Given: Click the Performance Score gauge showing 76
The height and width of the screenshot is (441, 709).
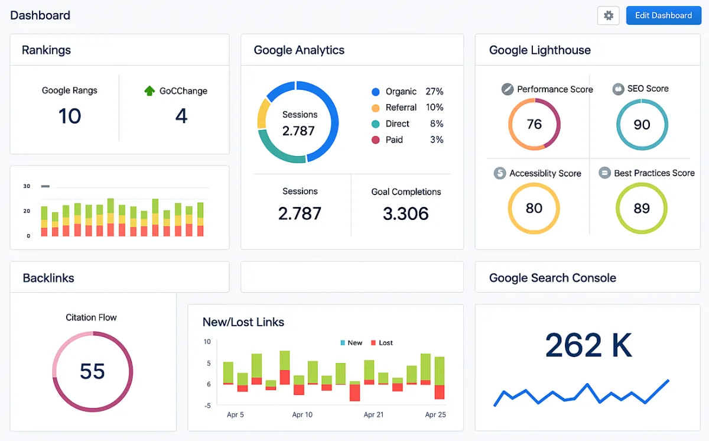Looking at the screenshot, I should pyautogui.click(x=534, y=124).
